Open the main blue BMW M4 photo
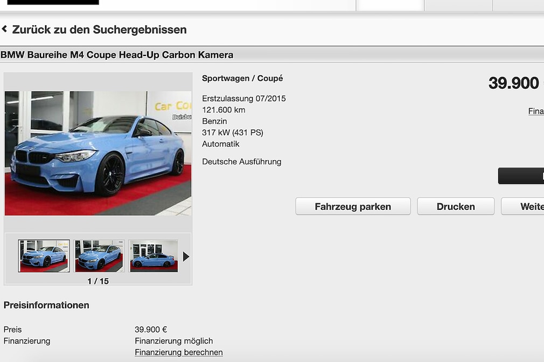 coord(98,153)
